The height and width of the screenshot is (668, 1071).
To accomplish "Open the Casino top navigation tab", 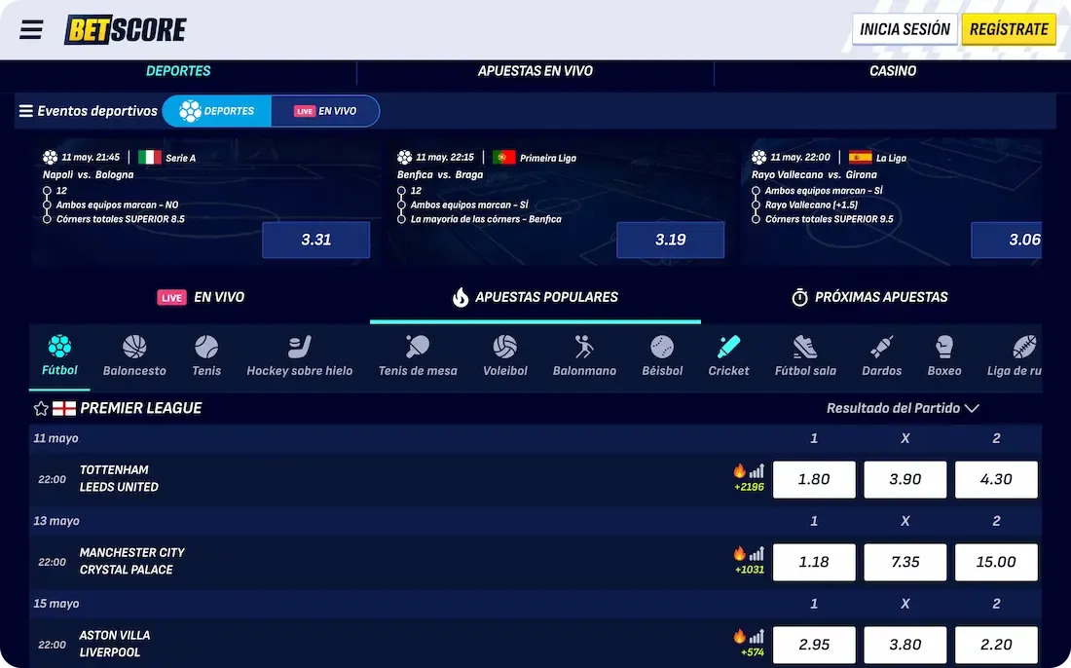I will point(893,71).
